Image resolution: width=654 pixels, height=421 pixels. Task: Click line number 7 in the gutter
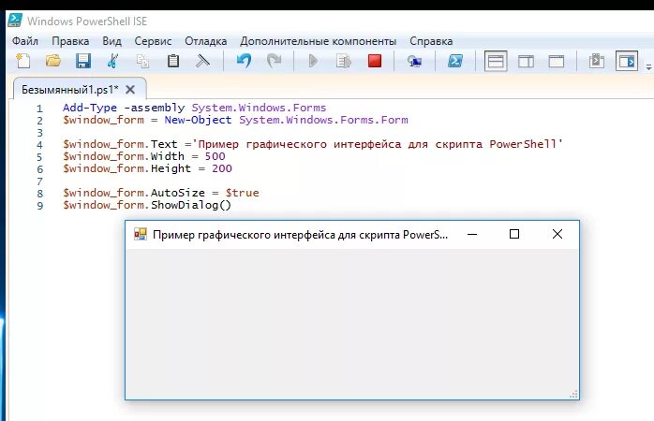click(x=39, y=181)
